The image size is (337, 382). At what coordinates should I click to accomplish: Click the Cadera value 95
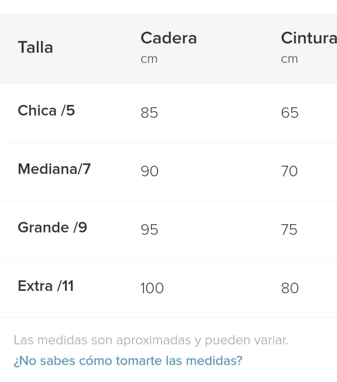pos(149,230)
